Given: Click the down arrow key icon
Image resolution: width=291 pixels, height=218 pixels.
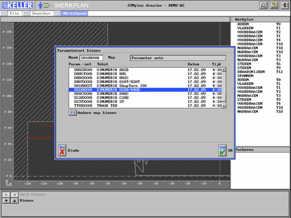Looking at the screenshot, I should [x=14, y=201].
